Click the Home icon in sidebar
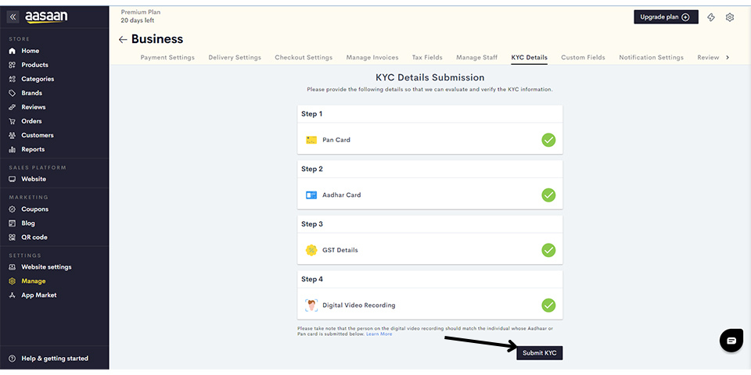This screenshot has width=751, height=375. 13,51
